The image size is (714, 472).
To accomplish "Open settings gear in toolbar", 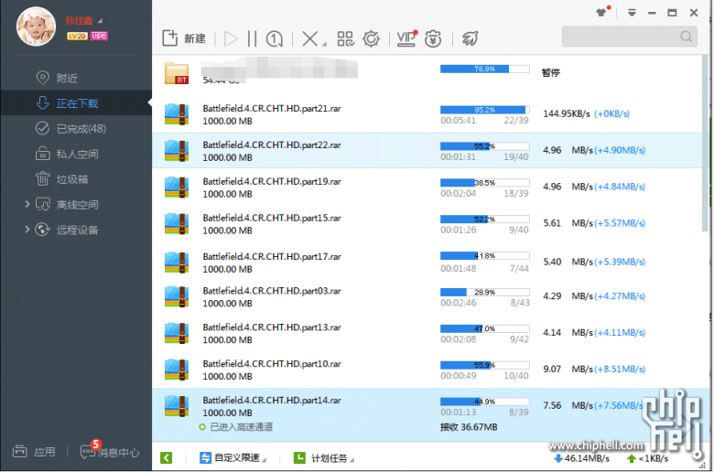I will tap(371, 38).
